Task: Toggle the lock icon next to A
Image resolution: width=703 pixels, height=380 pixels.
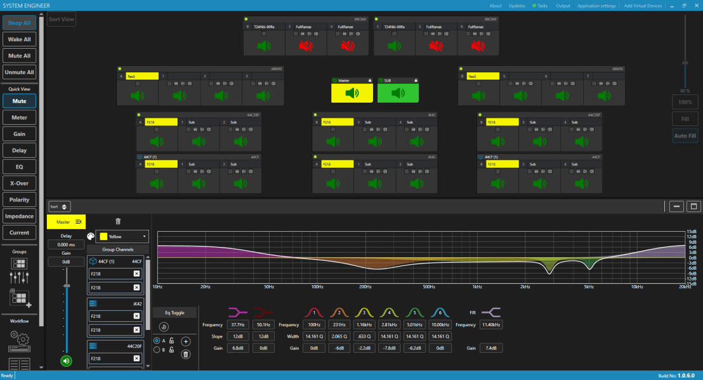Action: 171,341
